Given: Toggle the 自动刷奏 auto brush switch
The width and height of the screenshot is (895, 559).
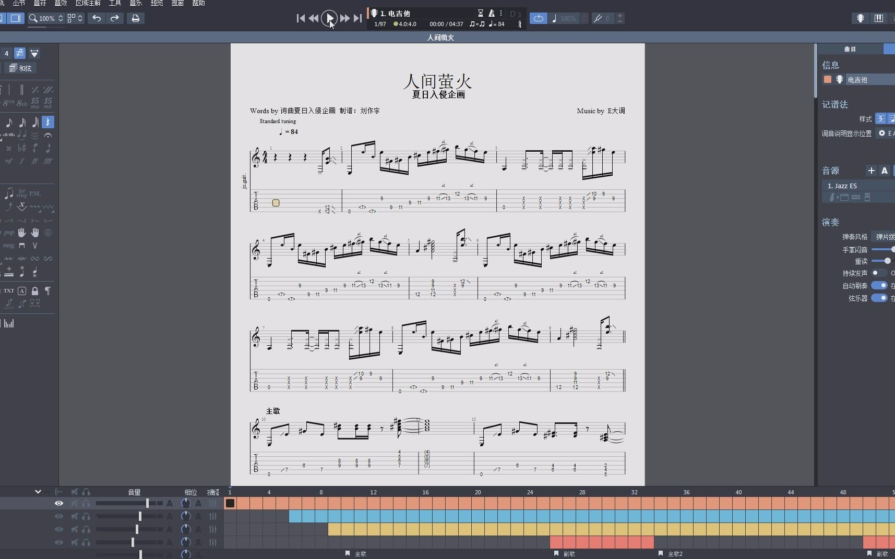Looking at the screenshot, I should point(879,285).
